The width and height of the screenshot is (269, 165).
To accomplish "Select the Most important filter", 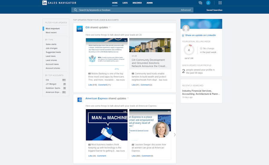I will point(53,29).
